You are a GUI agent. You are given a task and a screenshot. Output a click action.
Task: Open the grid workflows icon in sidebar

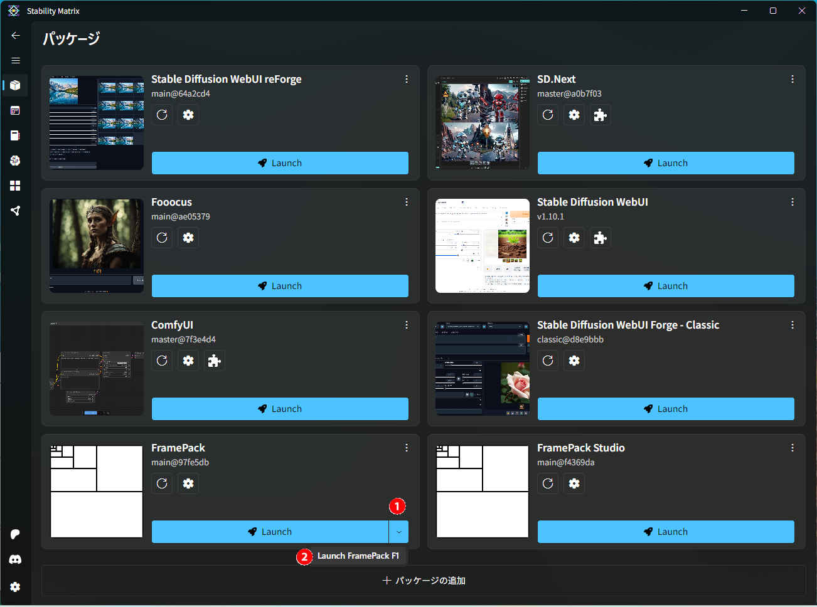15,186
